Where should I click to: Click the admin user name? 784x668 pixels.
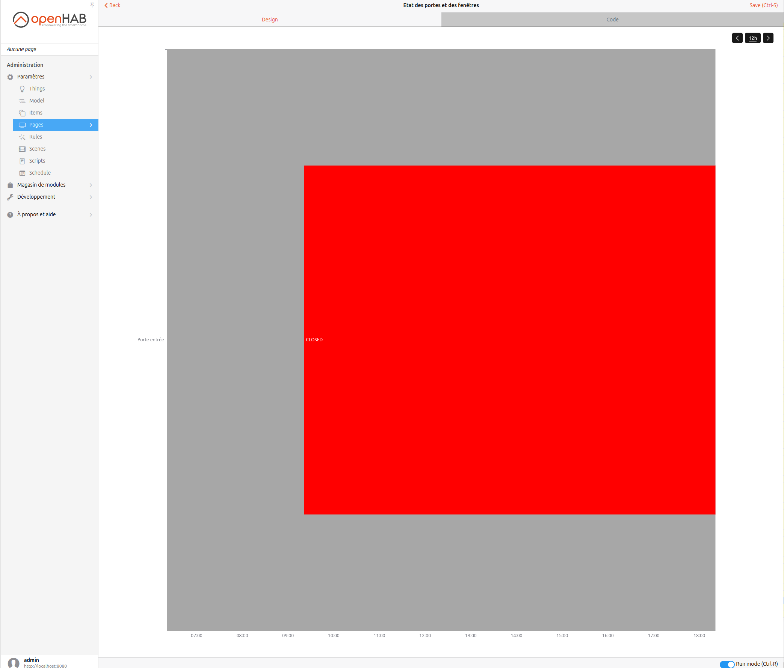coord(32,660)
